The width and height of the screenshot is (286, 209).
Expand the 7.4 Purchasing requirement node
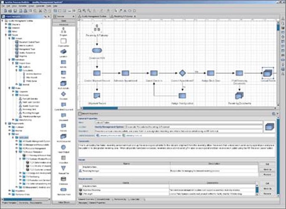tap(20, 176)
